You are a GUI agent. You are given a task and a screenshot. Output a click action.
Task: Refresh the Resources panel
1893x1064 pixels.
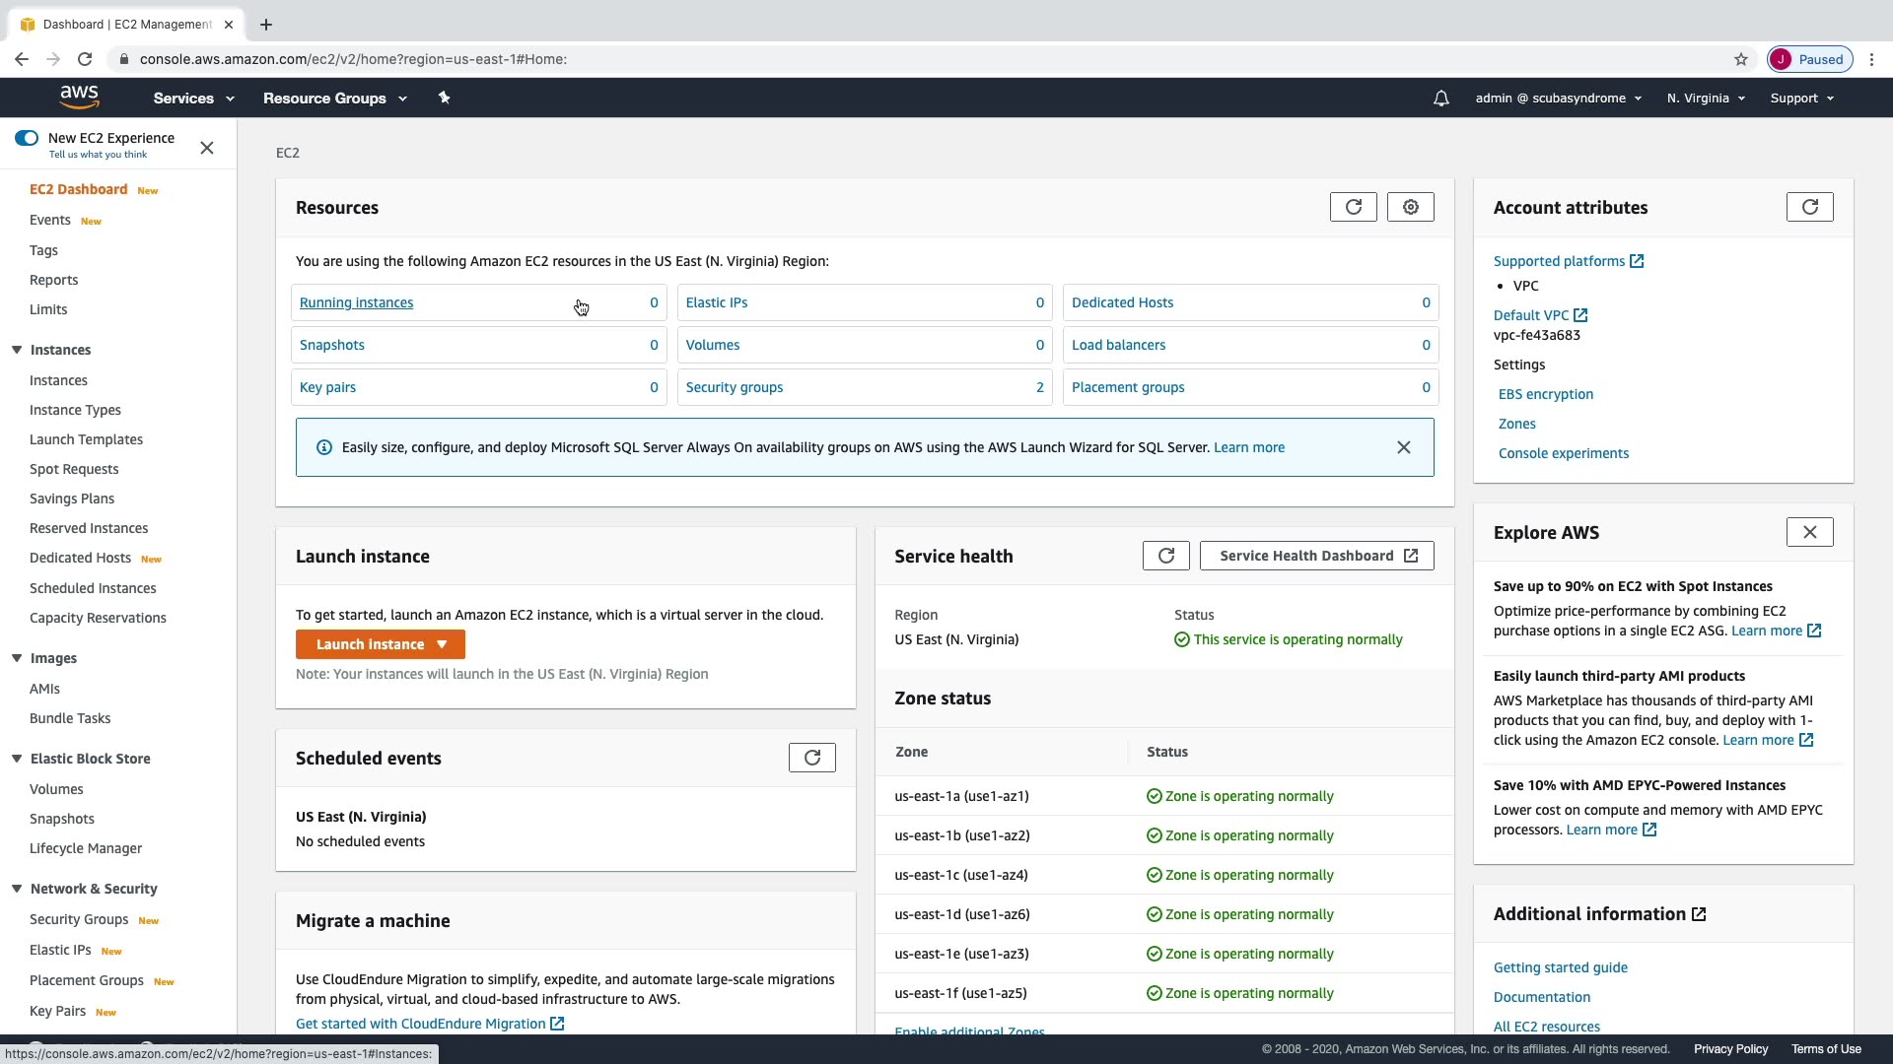pos(1353,207)
